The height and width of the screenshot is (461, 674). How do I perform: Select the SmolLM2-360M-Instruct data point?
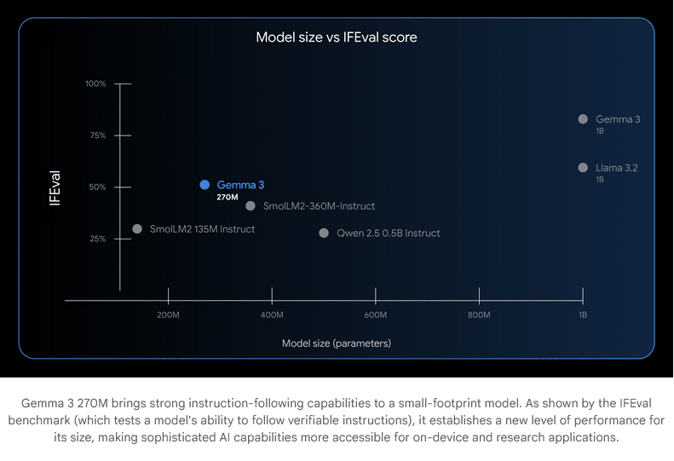tap(251, 206)
